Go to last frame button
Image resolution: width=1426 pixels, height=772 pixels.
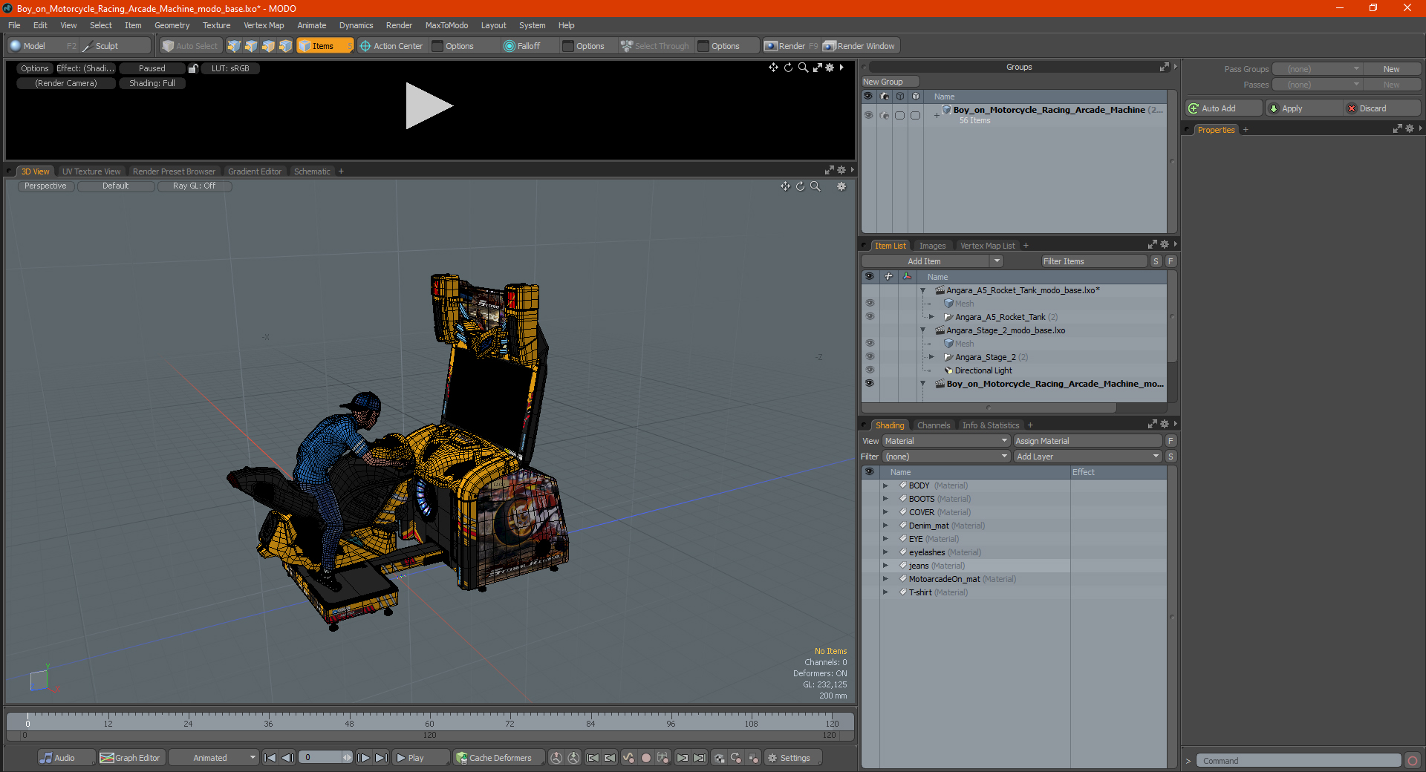pyautogui.click(x=381, y=758)
